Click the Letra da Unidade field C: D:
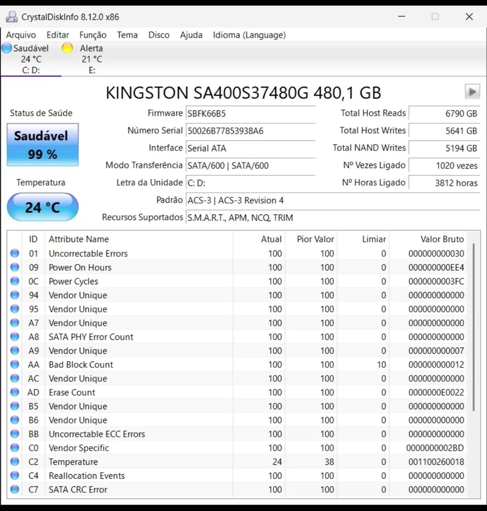 pyautogui.click(x=251, y=183)
